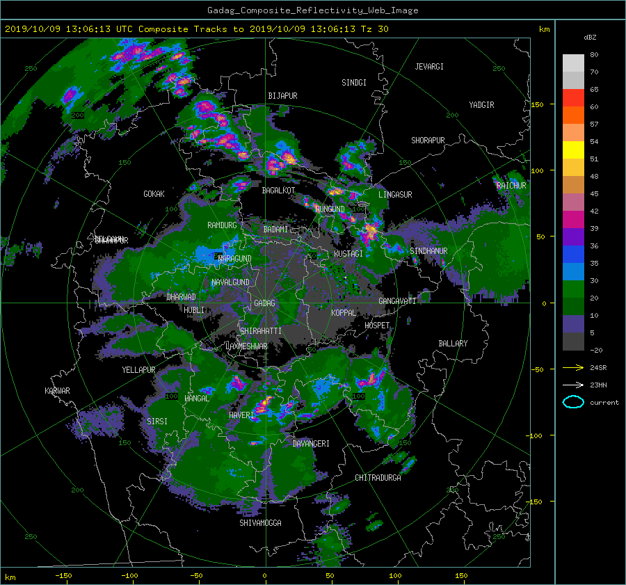Select the 80 dBZ light gray swatch
Viewport: 626px width, 585px height.
[573, 63]
